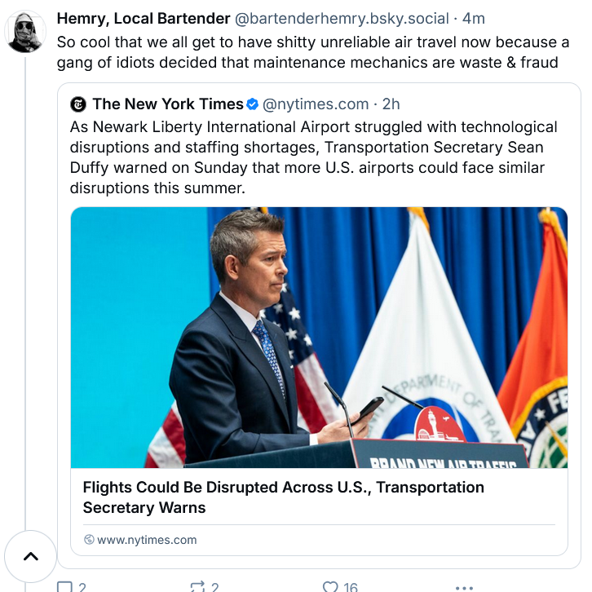Open The New York Times author name
The image size is (592, 592).
pyautogui.click(x=168, y=104)
